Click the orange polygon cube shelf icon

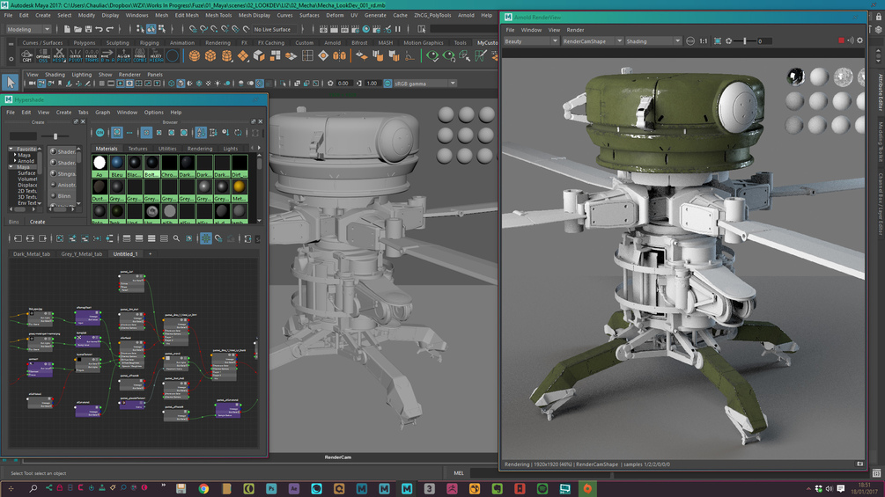click(x=210, y=55)
